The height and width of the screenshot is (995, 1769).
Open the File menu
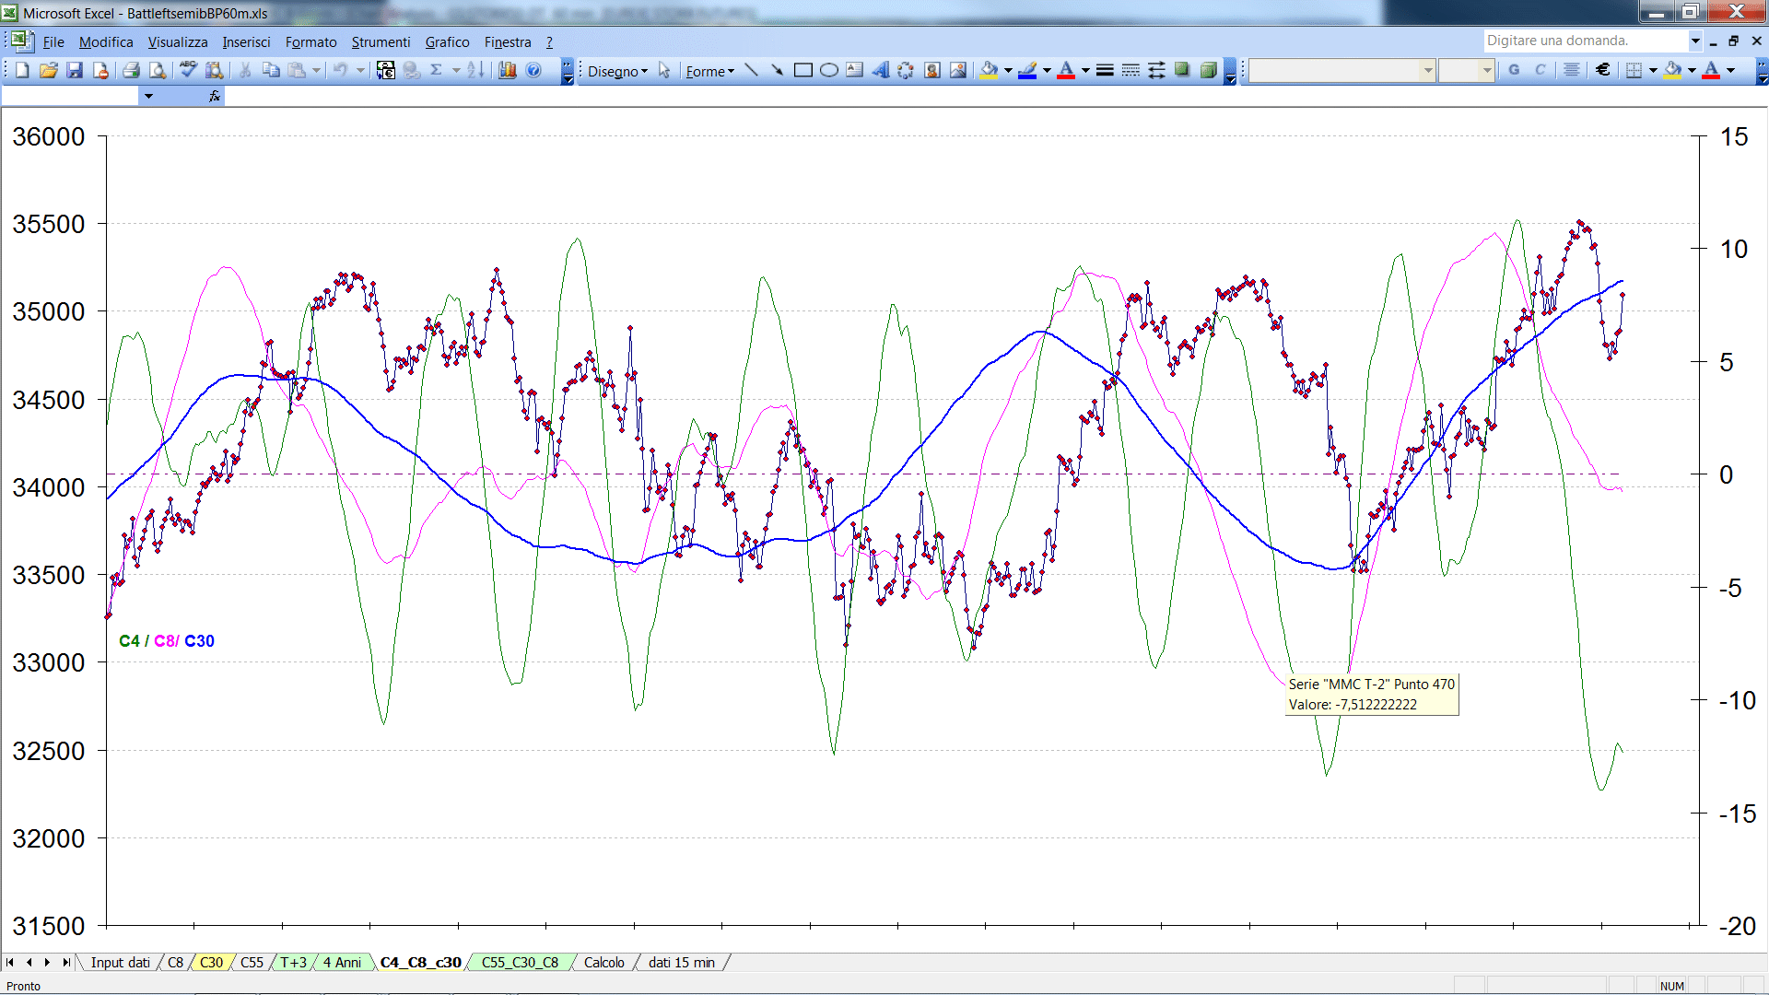point(53,42)
